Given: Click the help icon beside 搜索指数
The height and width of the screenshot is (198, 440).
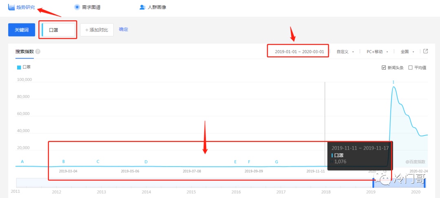Looking at the screenshot, I should [x=38, y=52].
